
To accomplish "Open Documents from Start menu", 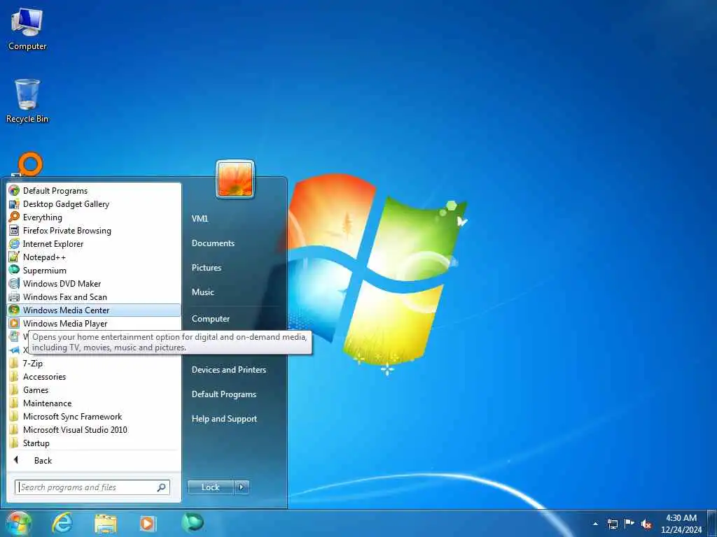I will [x=213, y=243].
